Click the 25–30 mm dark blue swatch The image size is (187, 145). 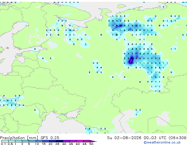[x=59, y=141]
